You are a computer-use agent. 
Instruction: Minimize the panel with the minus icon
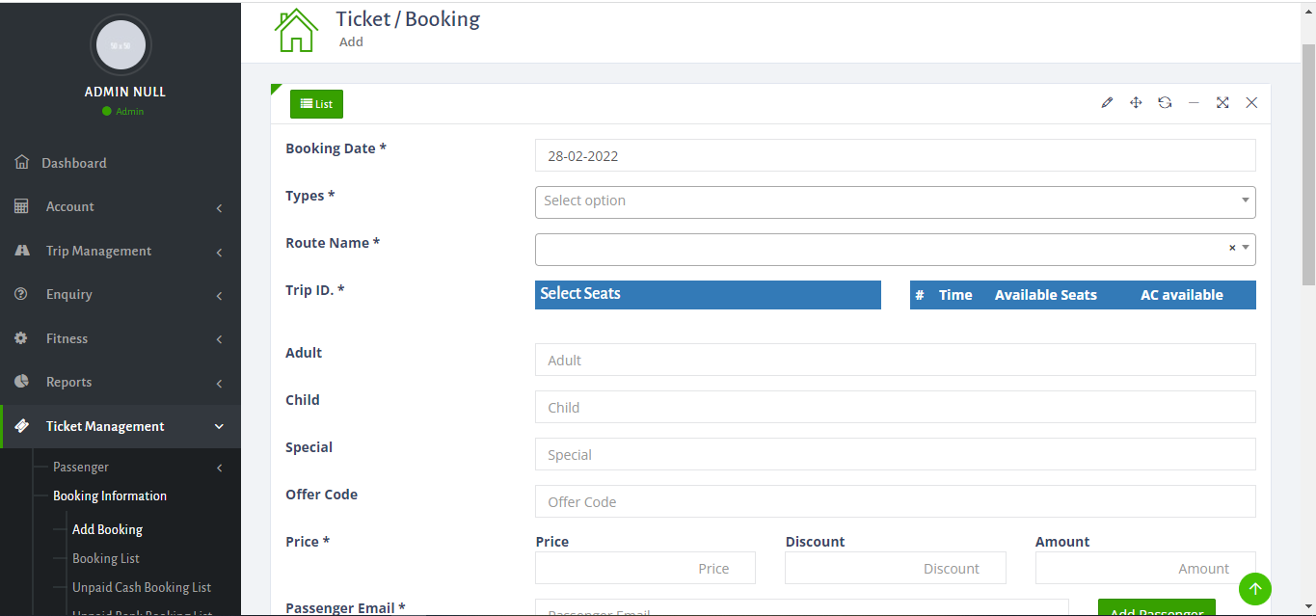pyautogui.click(x=1194, y=102)
